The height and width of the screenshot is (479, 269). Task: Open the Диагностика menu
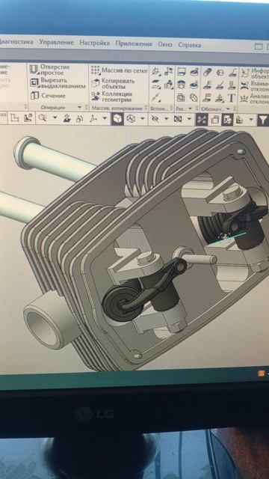pos(16,42)
